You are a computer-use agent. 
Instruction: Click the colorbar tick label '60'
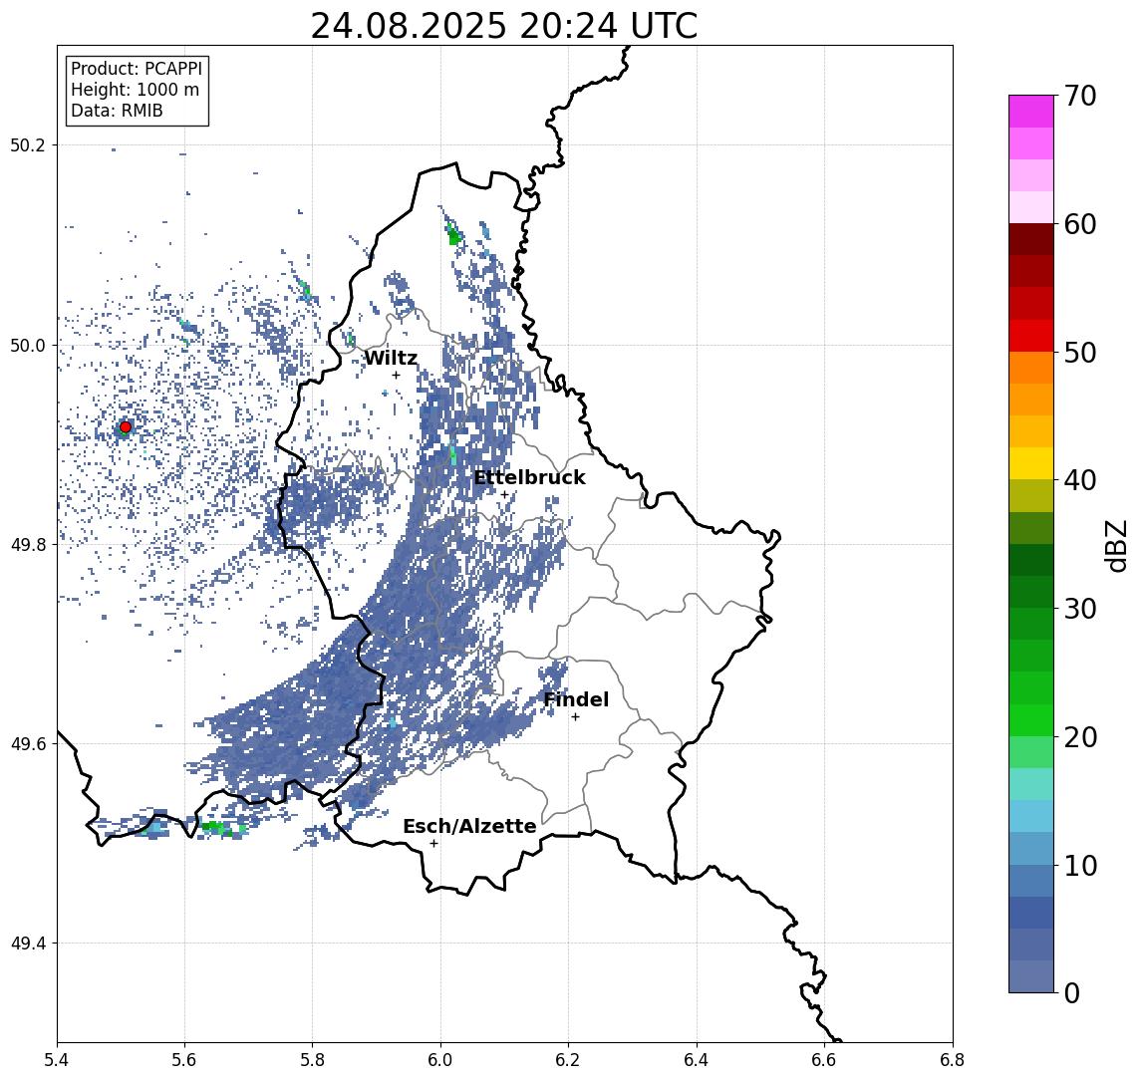pos(1080,224)
